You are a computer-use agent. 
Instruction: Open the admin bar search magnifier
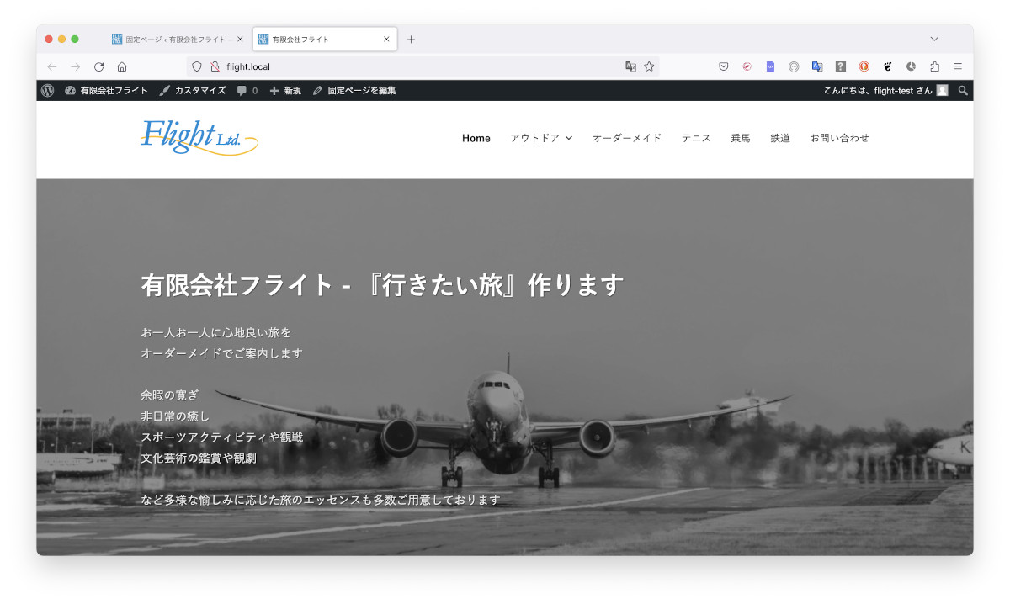pos(963,90)
